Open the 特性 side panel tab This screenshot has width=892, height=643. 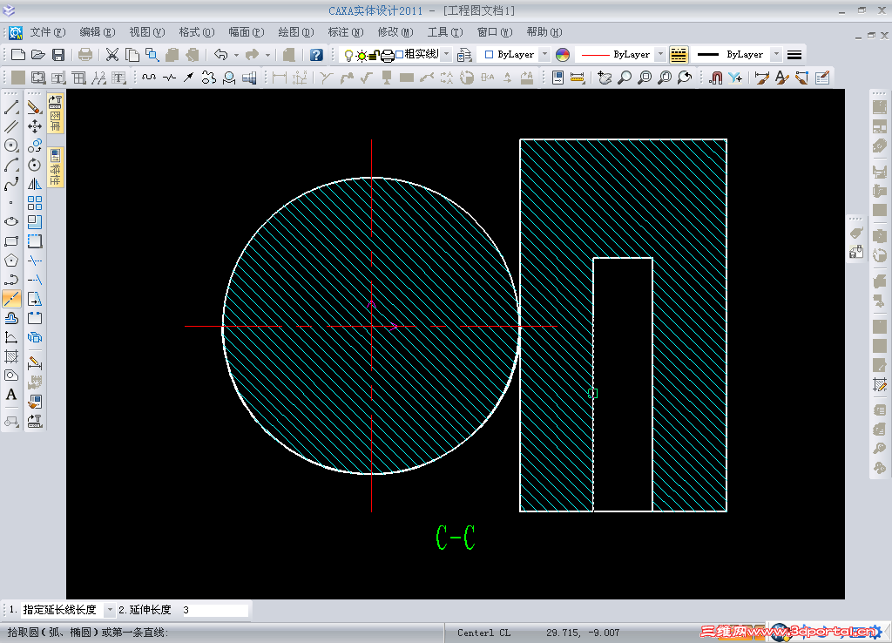(55, 167)
